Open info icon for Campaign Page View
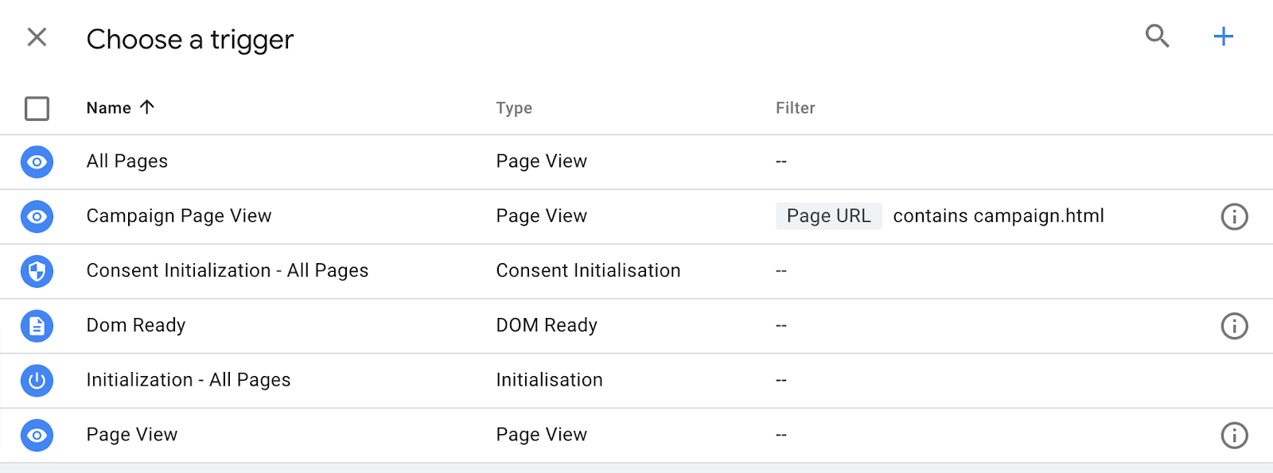 pos(1234,216)
